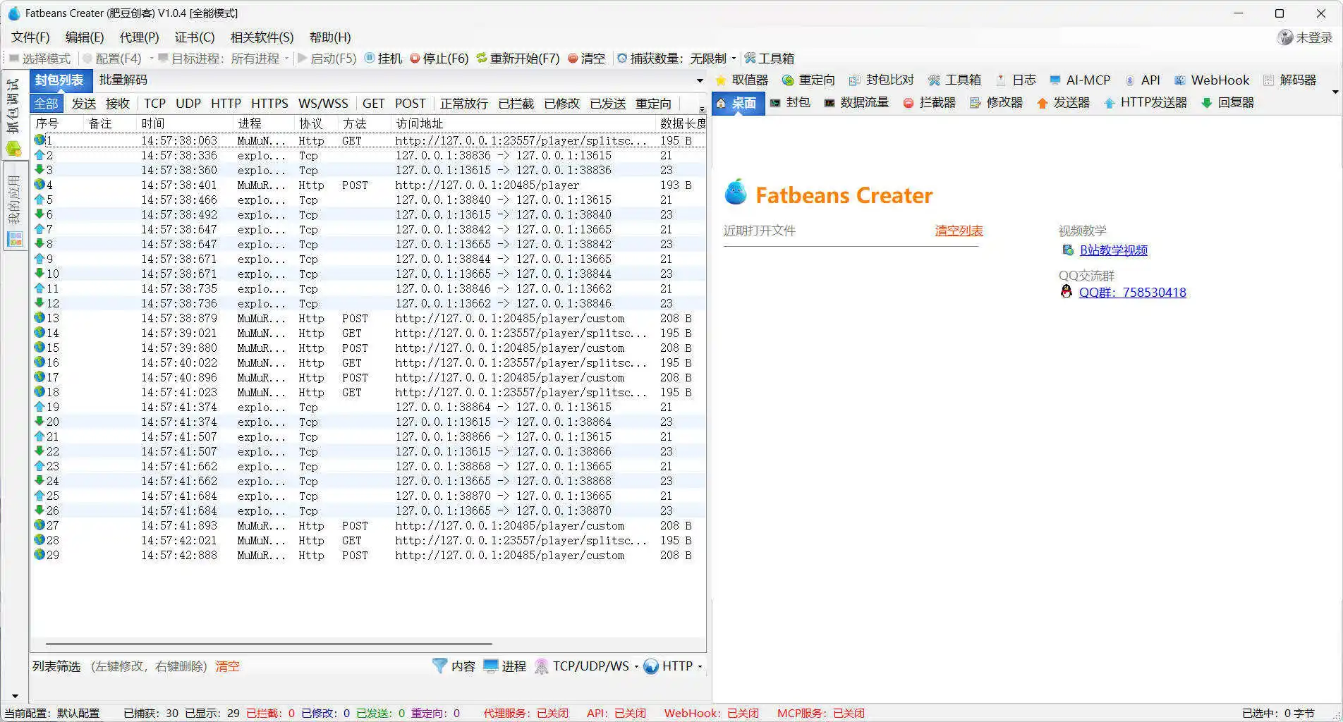1343x722 pixels.
Task: Select packet row 13 POST player/custom
Action: [x=367, y=318]
